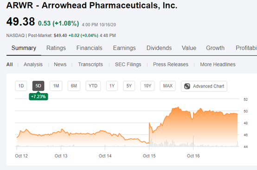
Task: Switch chart to 6M range
Action: point(74,86)
